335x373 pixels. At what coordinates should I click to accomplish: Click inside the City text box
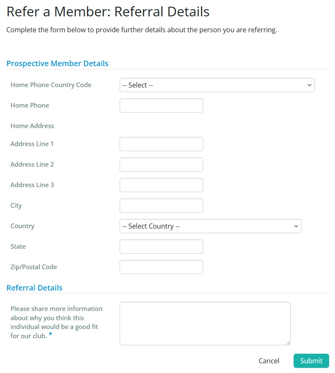pos(161,205)
